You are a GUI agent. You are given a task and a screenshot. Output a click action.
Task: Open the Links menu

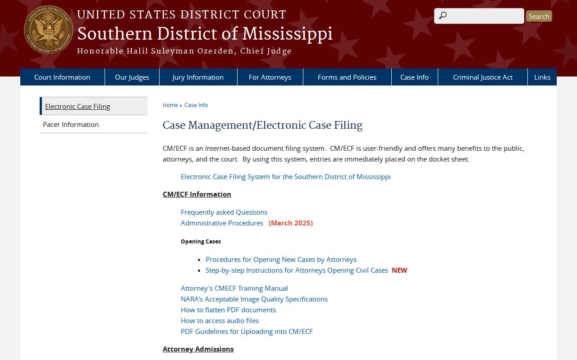tap(542, 77)
